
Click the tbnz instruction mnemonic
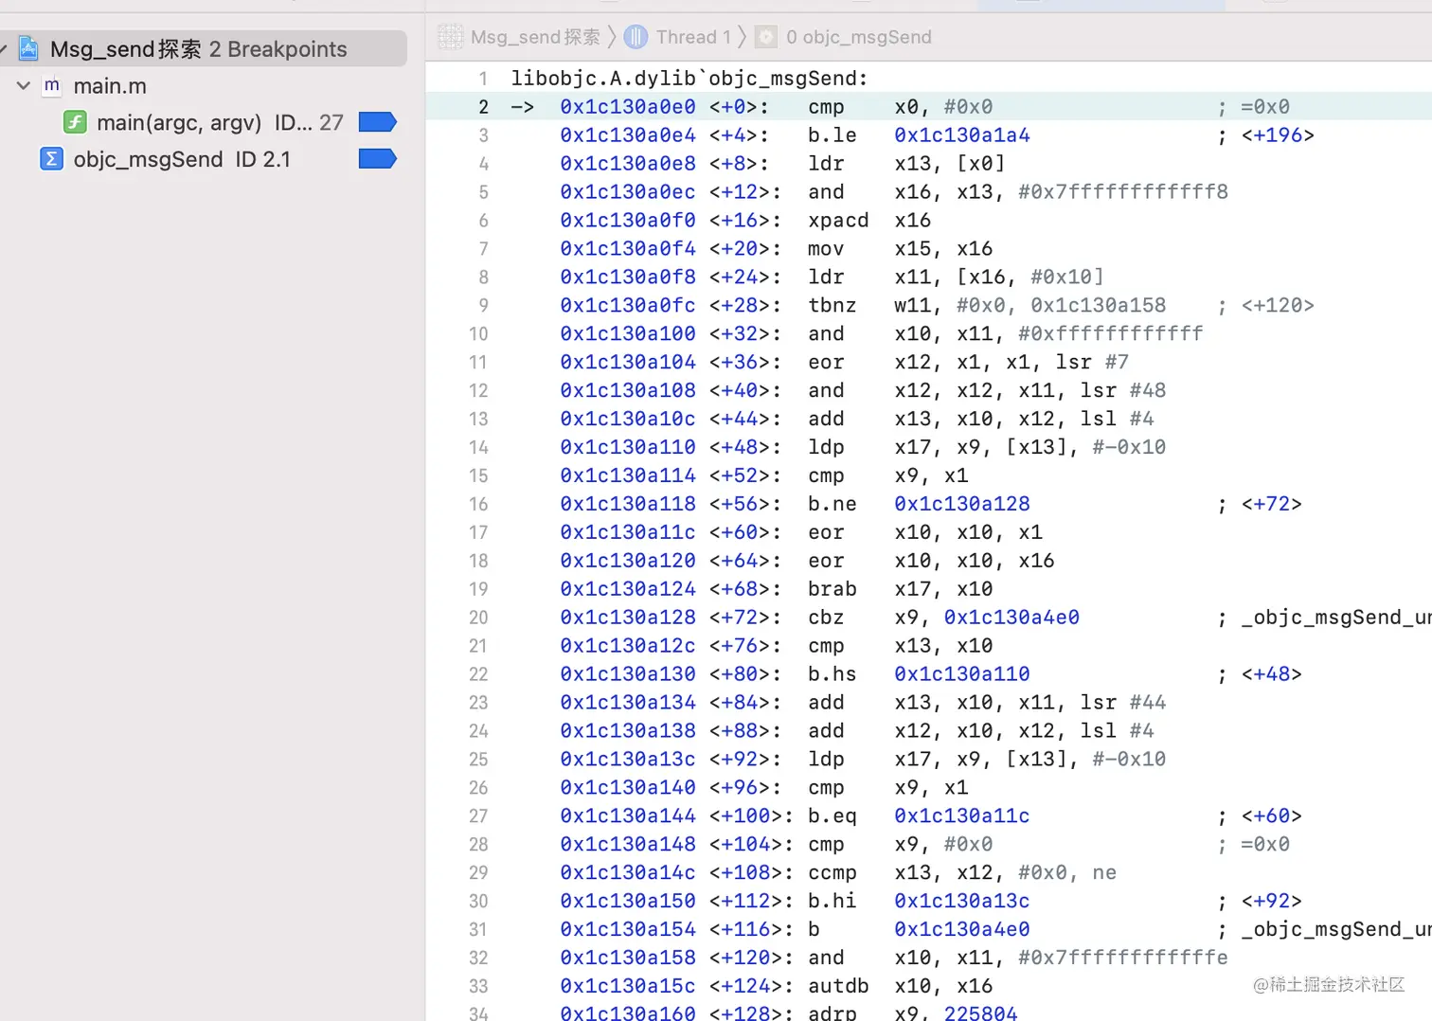832,306
